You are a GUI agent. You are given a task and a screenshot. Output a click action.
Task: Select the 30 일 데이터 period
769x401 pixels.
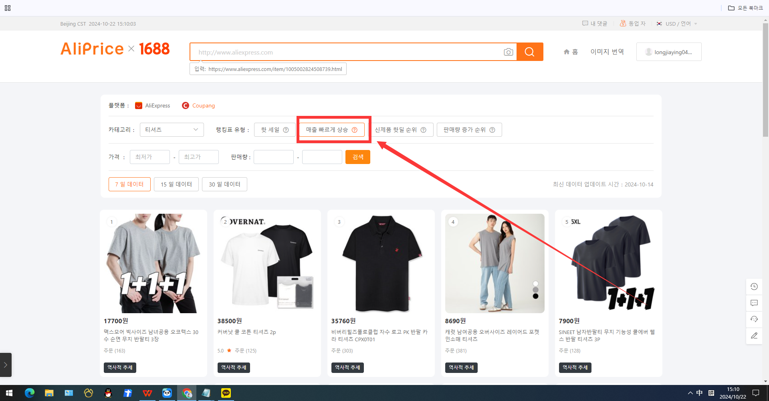[224, 184]
